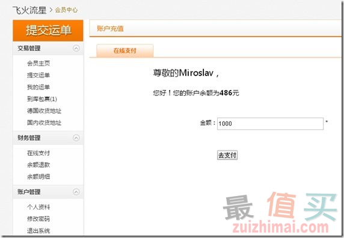The width and height of the screenshot is (344, 238).
Task: Open 我的运单 sidebar link
Action: point(38,87)
